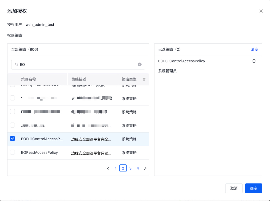Image resolution: width=270 pixels, height=201 pixels.
Task: Delete EOFullControlAccessPolicy from selected list
Action: pyautogui.click(x=254, y=61)
